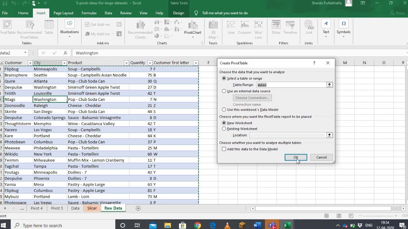Click the Table/Range input field
Screen dimensions: 408x229
point(291,85)
